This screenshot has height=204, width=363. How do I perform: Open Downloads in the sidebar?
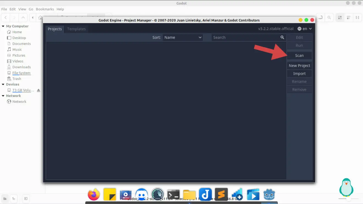click(21, 67)
